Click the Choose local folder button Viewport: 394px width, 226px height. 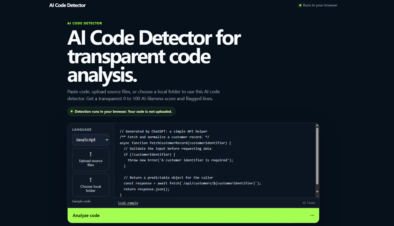point(91,185)
